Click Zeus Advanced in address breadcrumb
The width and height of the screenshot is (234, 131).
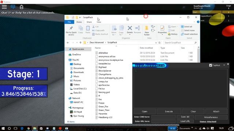click(97, 43)
